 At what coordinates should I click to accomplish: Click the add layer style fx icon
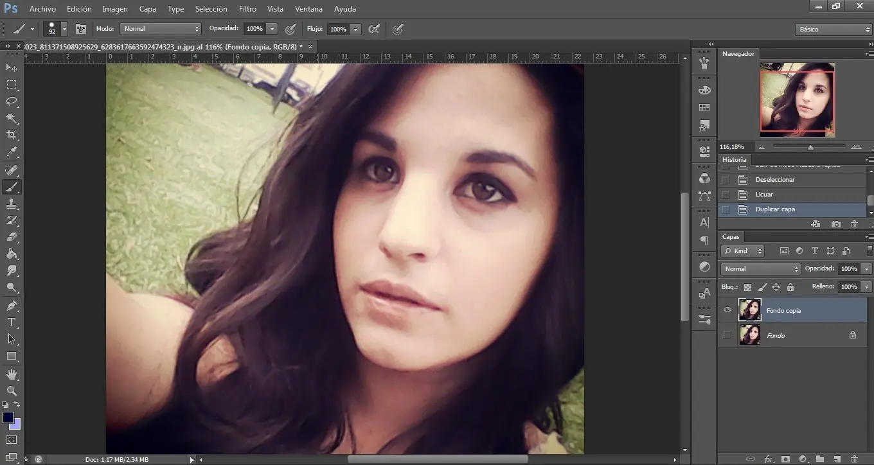(769, 459)
